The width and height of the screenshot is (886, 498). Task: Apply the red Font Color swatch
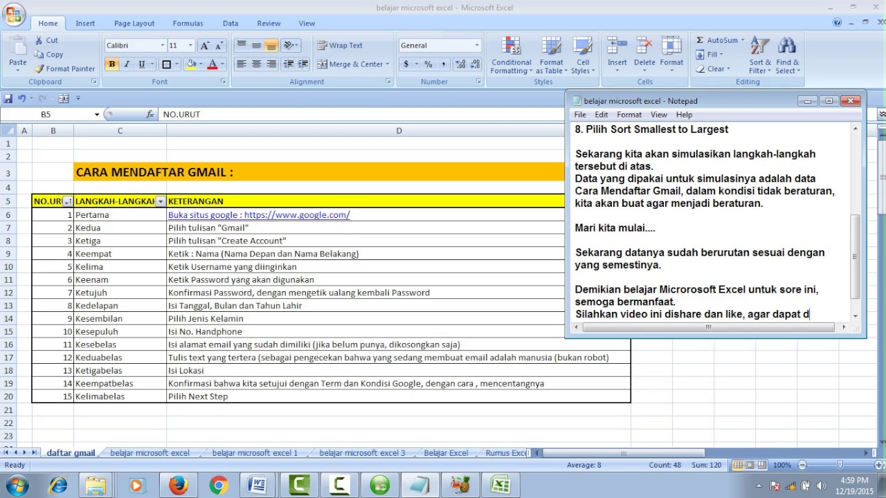click(x=213, y=64)
